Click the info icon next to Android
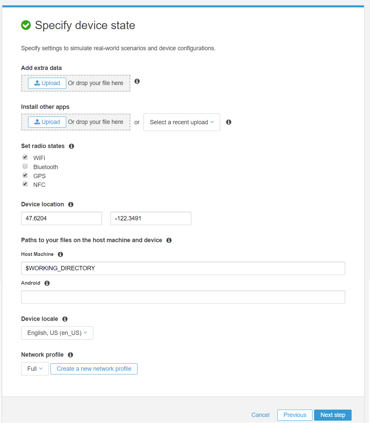Screen dimensions: 370x423 (47, 283)
